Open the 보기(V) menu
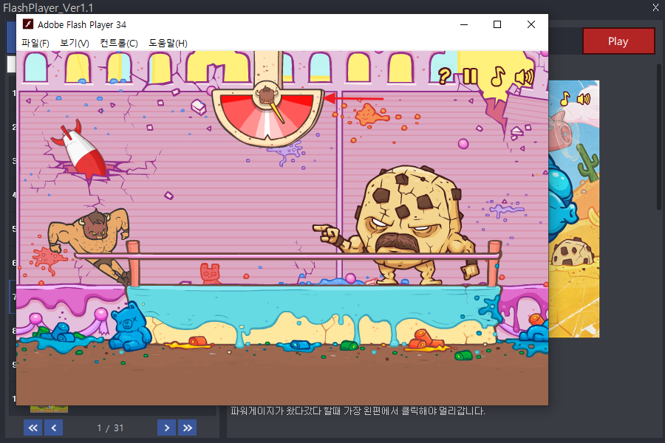The height and width of the screenshot is (443, 665). coord(75,44)
